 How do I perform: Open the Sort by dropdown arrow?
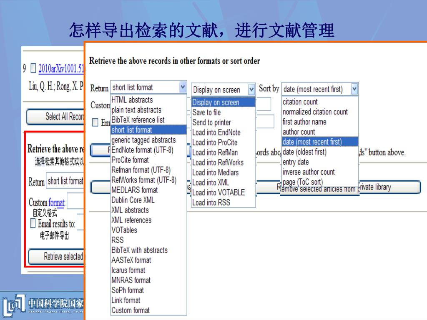click(354, 89)
